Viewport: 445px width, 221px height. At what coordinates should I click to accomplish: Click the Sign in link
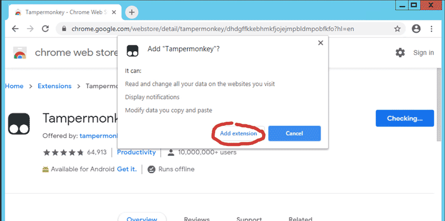423,53
